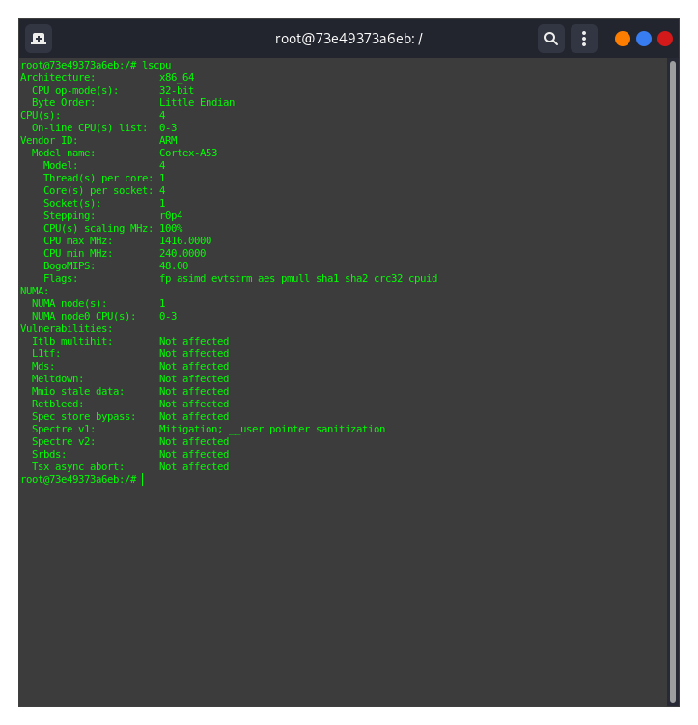Click the window title root@73e49373a6eb
Image resolution: width=698 pixels, height=725 pixels.
(349, 39)
